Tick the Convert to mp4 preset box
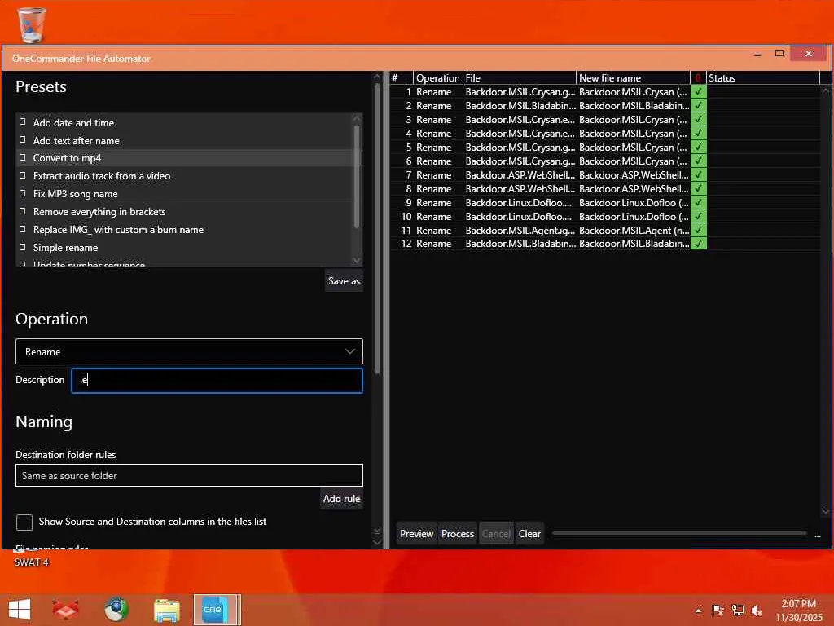This screenshot has width=834, height=626. (x=22, y=157)
